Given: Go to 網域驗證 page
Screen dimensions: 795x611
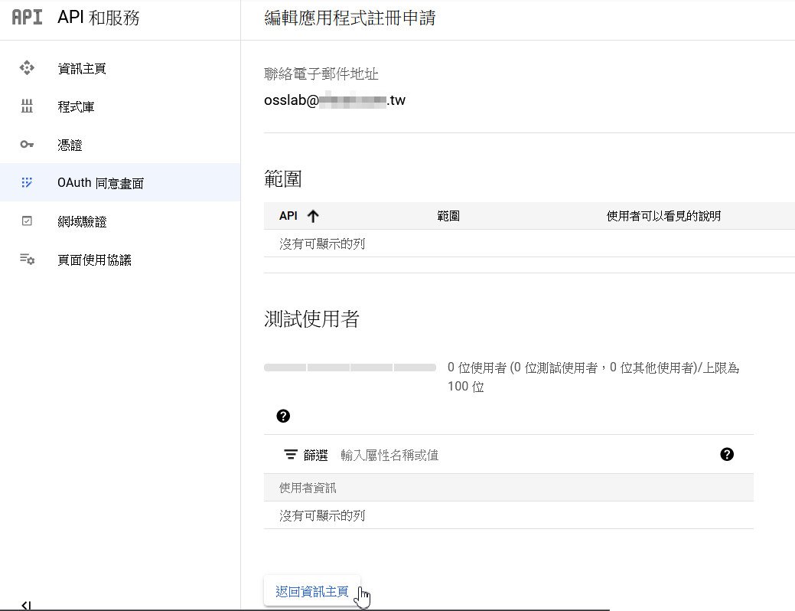Looking at the screenshot, I should click(82, 221).
